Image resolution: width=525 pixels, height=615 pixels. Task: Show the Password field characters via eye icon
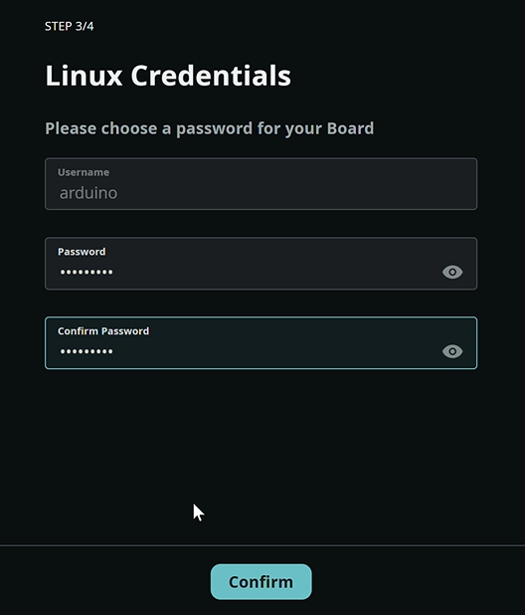452,272
